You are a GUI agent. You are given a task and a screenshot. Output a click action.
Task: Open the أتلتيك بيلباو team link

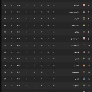pyautogui.click(x=75, y=39)
